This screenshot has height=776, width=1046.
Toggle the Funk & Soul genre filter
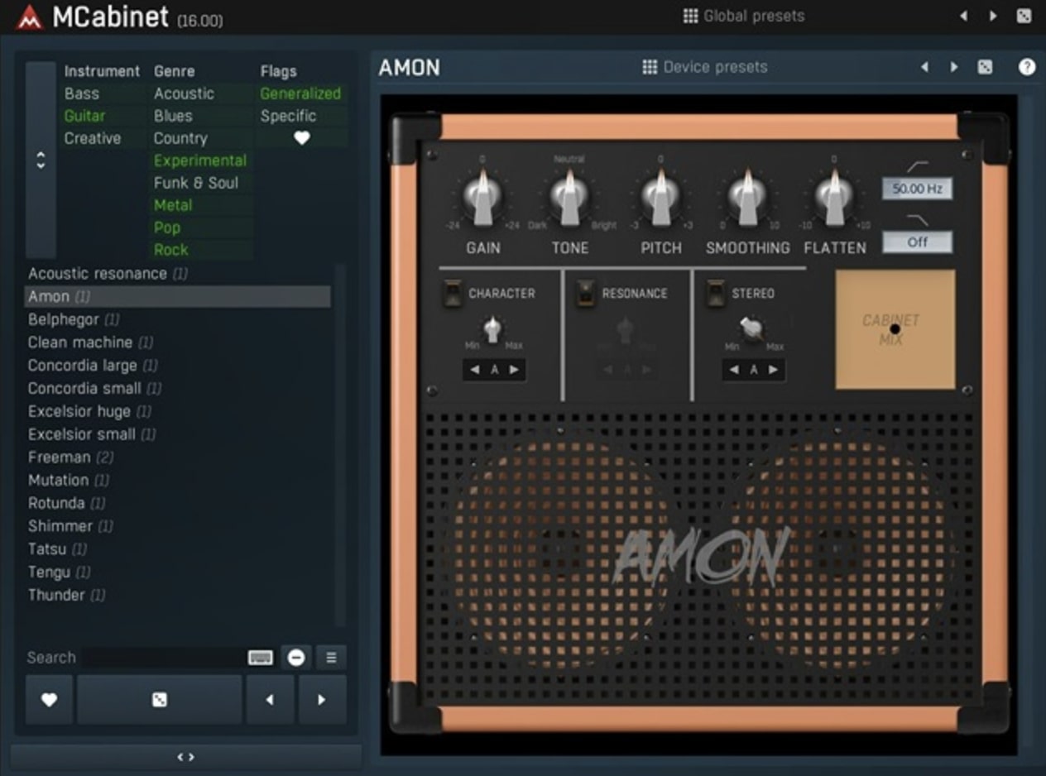(196, 183)
